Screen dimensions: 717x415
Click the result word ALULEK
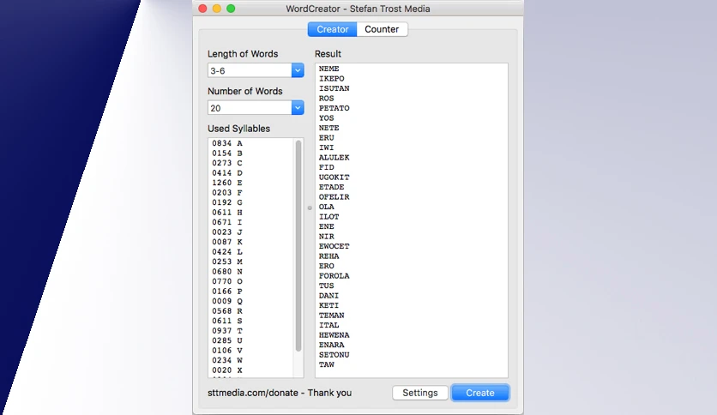coord(334,158)
